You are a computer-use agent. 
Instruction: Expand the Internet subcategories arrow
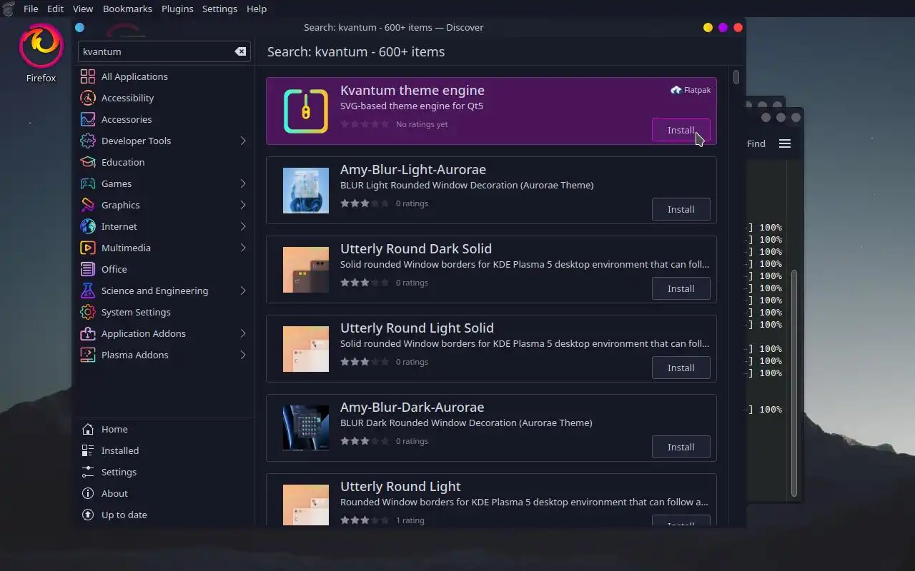tap(243, 226)
